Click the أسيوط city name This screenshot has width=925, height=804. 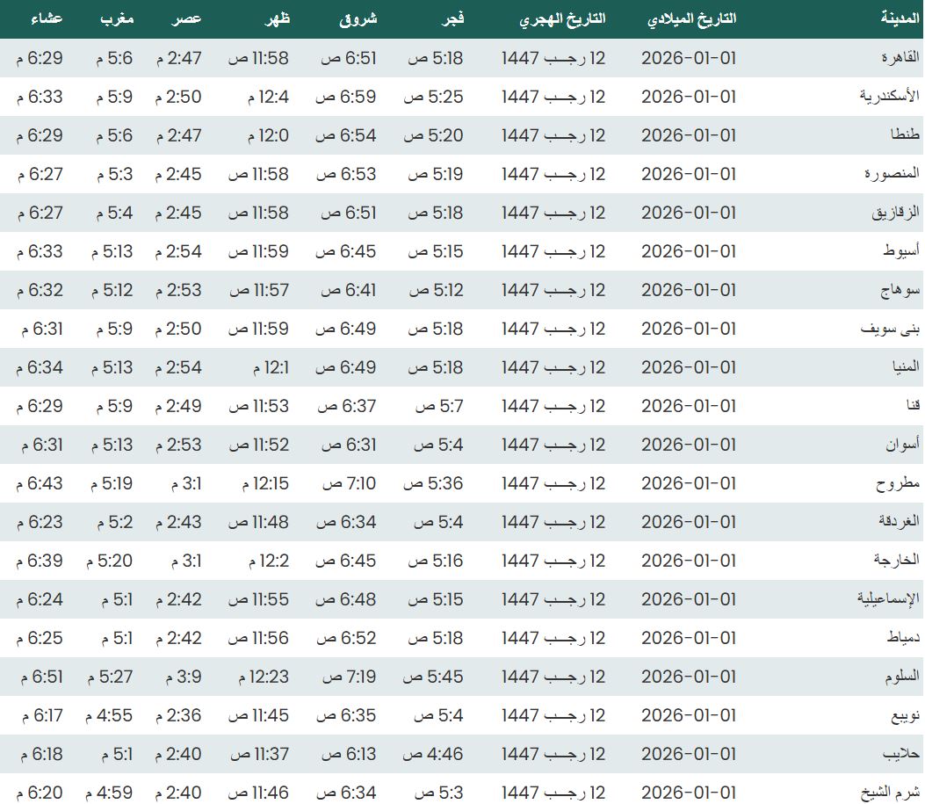point(900,251)
